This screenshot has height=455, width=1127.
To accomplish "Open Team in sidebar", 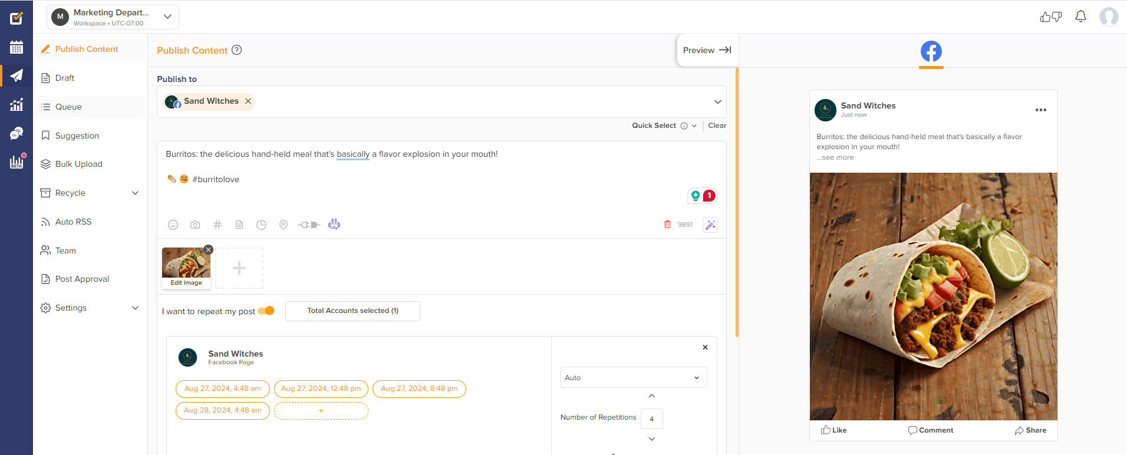I will (90, 250).
